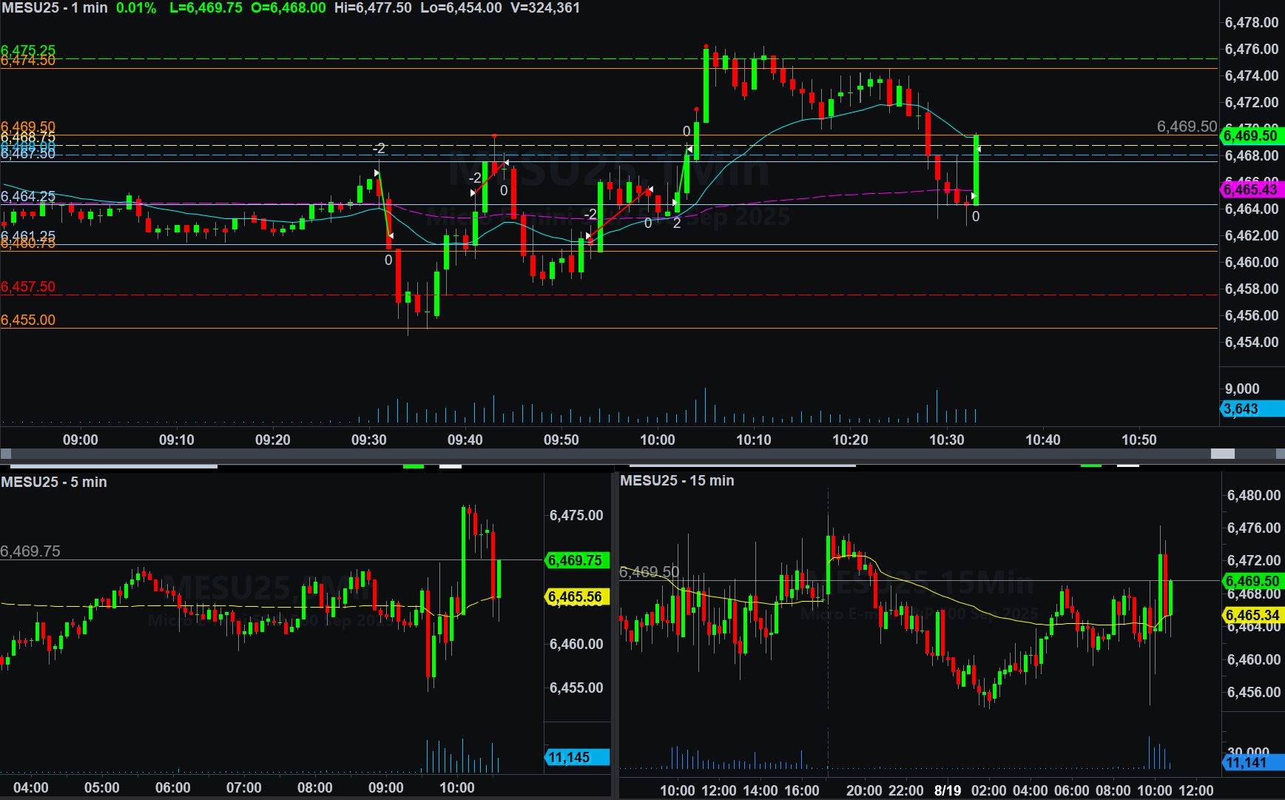Select the MESU25 - 5 min chart title
The image size is (1285, 800).
[x=54, y=482]
